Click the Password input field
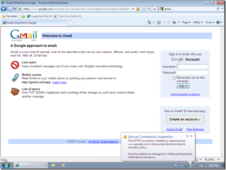The width and height of the screenshot is (226, 170). pos(192,72)
